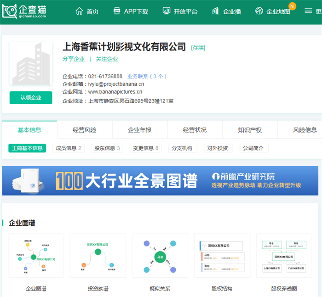Click the phone number 021-61736888

tap(105, 76)
